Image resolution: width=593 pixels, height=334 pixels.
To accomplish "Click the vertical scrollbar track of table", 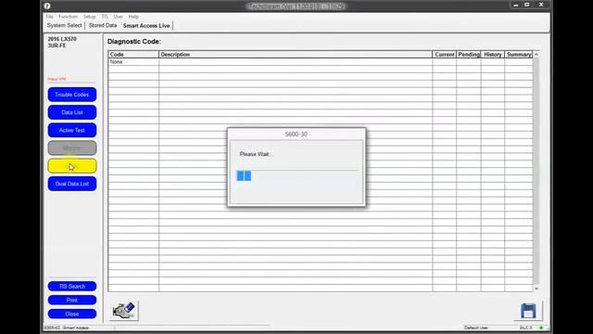I will (x=536, y=172).
